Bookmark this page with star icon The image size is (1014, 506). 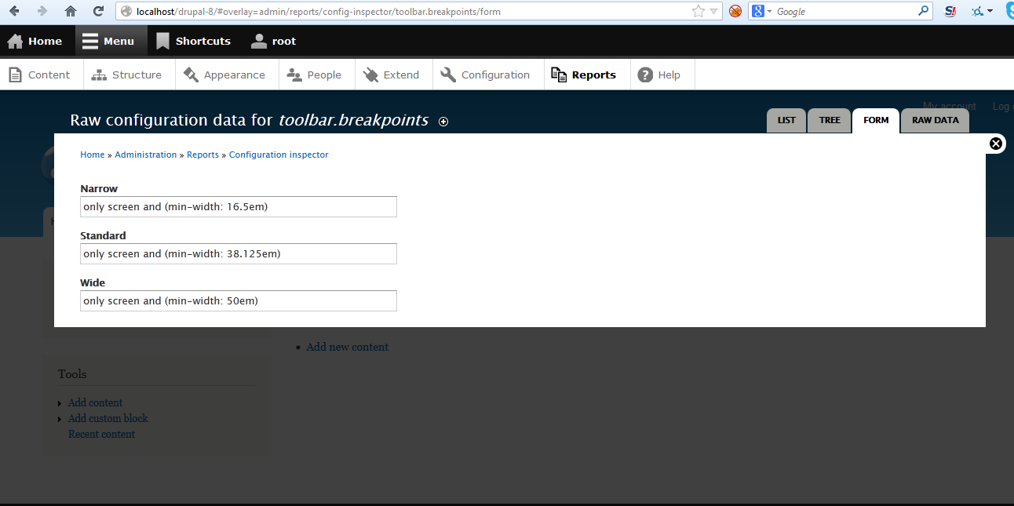pos(698,11)
